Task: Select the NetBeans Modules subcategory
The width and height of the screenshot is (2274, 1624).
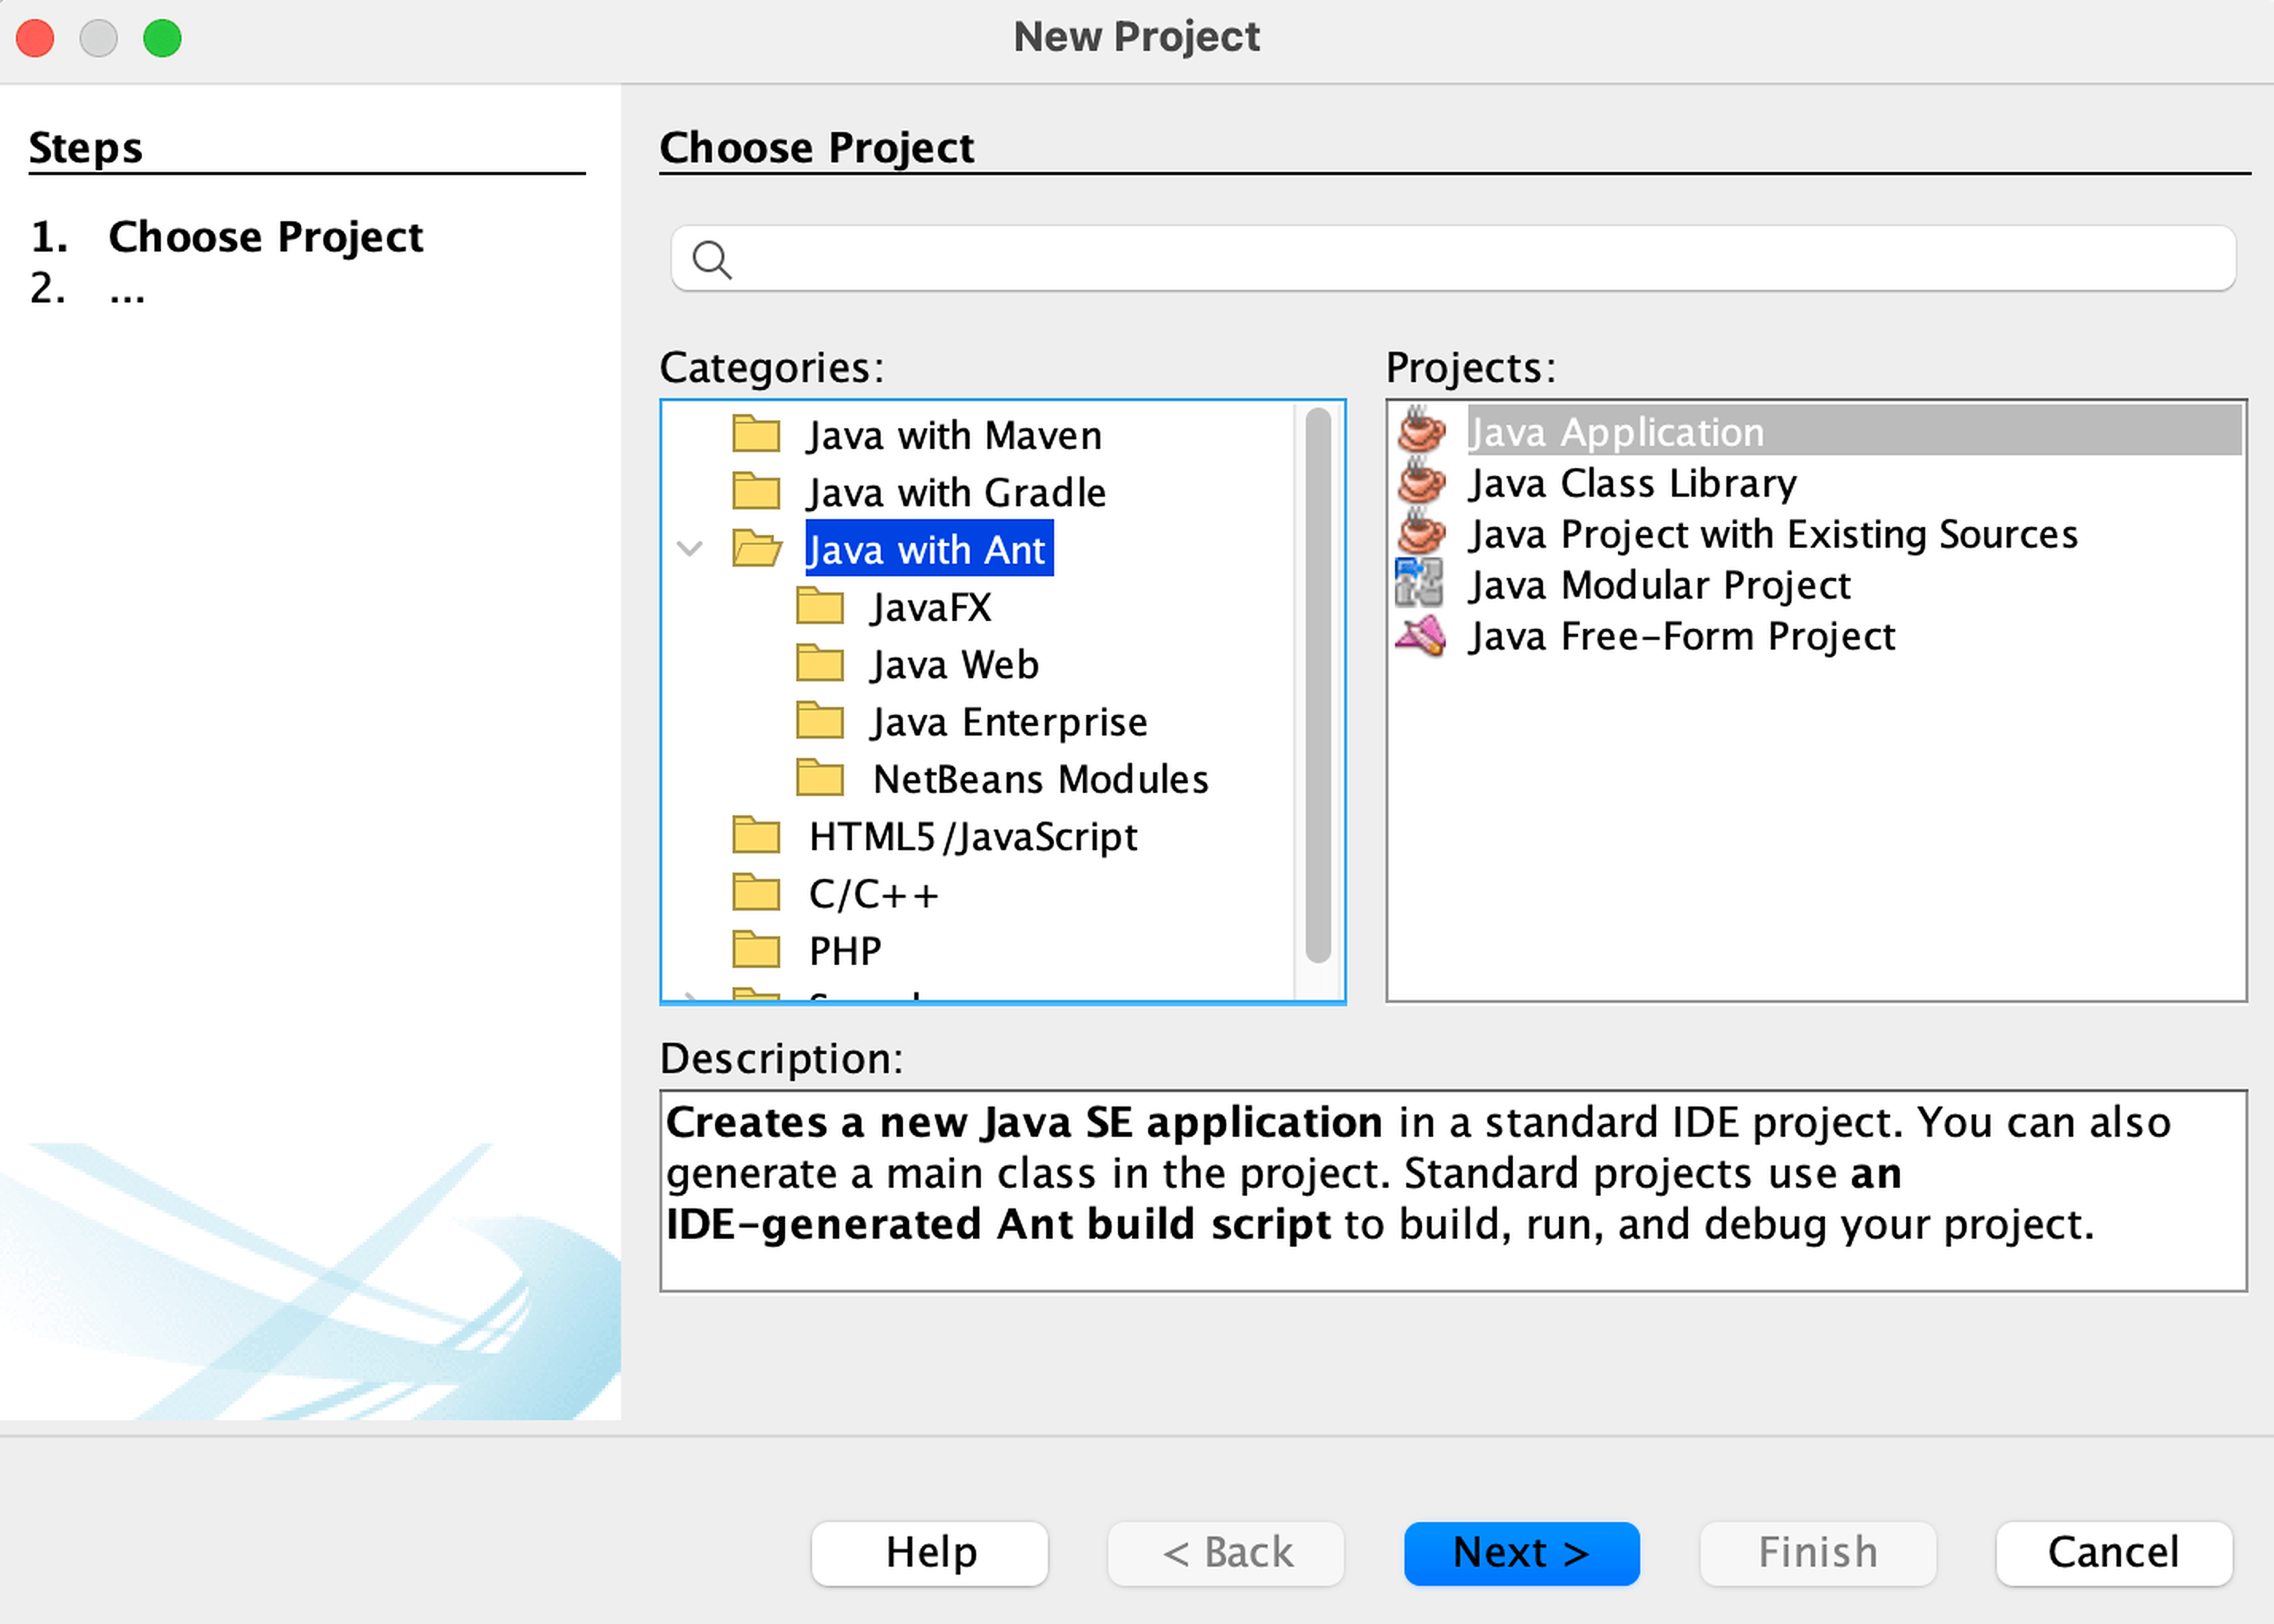Action: 1041,779
